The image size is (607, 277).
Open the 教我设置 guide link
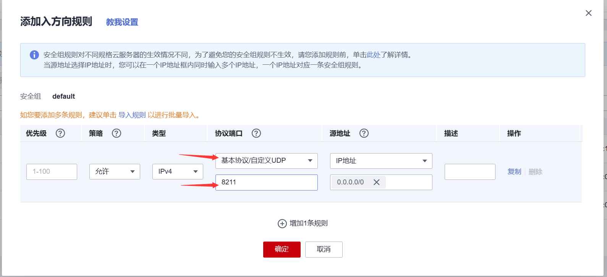[122, 22]
